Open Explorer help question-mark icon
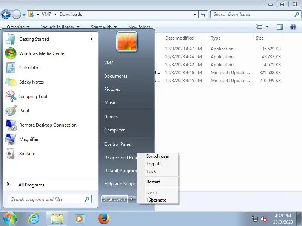This screenshot has width=302, height=226. [293, 27]
